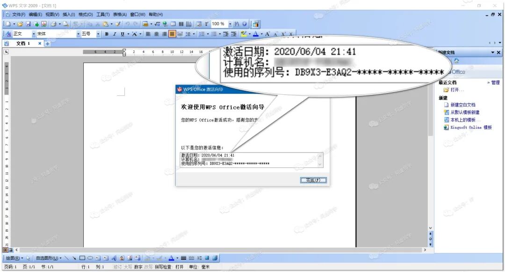Toggle Underline formatting
This screenshot has height=272, width=505.
[x=123, y=34]
